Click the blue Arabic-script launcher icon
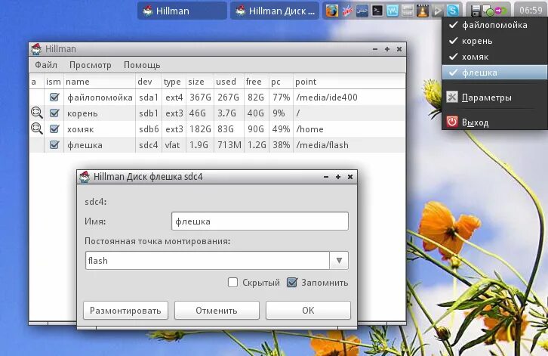 [x=362, y=11]
